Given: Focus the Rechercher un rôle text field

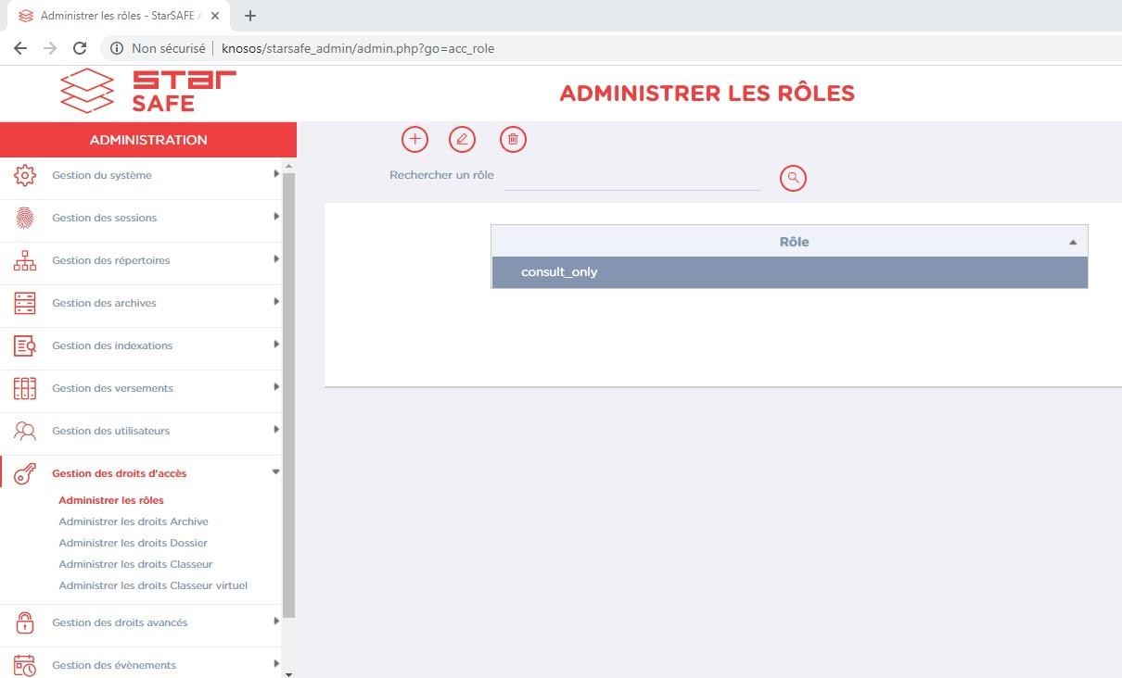Looking at the screenshot, I should pos(631,178).
